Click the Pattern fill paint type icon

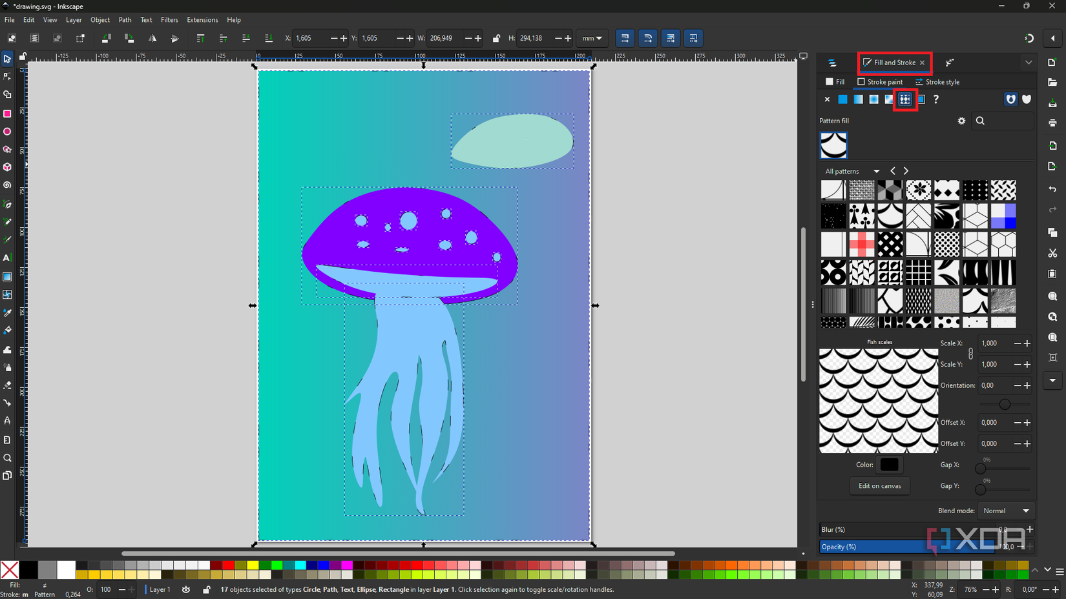tap(904, 99)
